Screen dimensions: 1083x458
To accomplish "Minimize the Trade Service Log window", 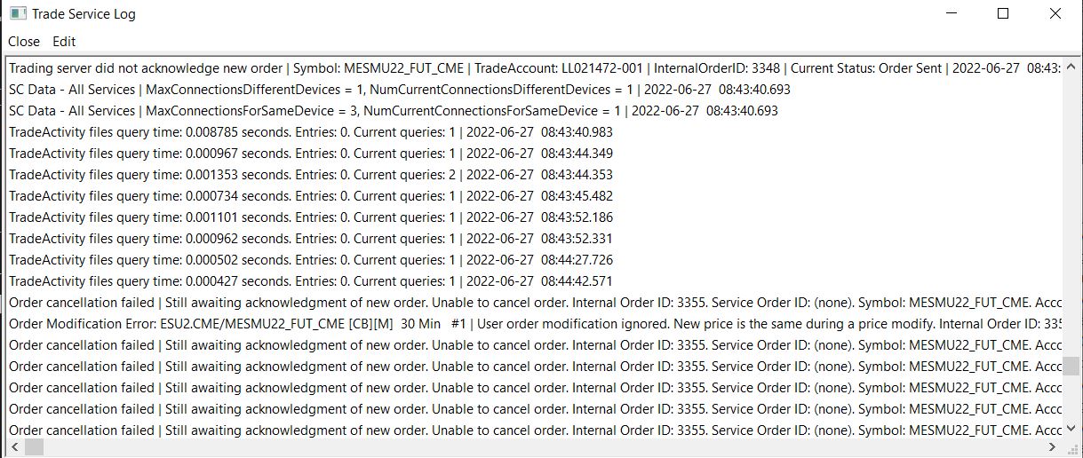I will 952,14.
